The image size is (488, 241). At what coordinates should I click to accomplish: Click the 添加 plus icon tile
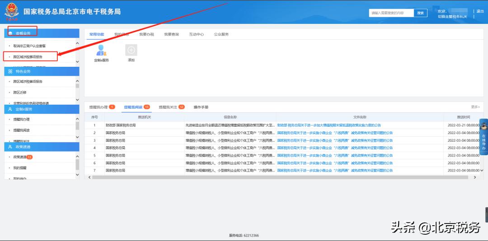pos(131,50)
